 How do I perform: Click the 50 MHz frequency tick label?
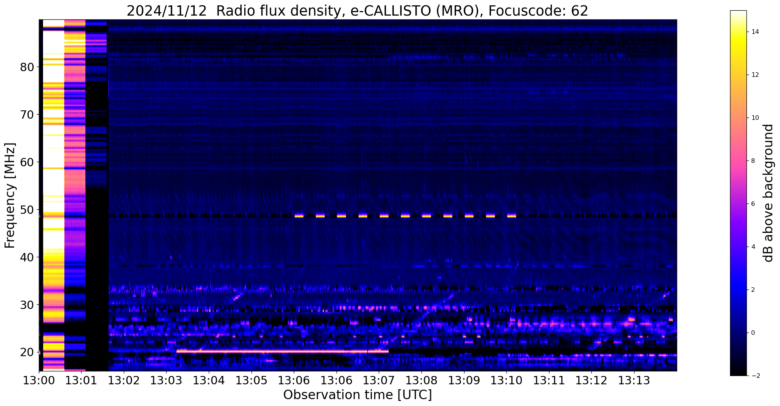click(27, 210)
